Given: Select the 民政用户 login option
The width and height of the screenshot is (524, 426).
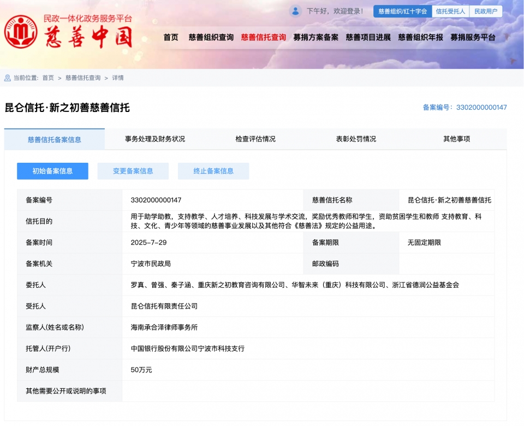Looking at the screenshot, I should (486, 11).
